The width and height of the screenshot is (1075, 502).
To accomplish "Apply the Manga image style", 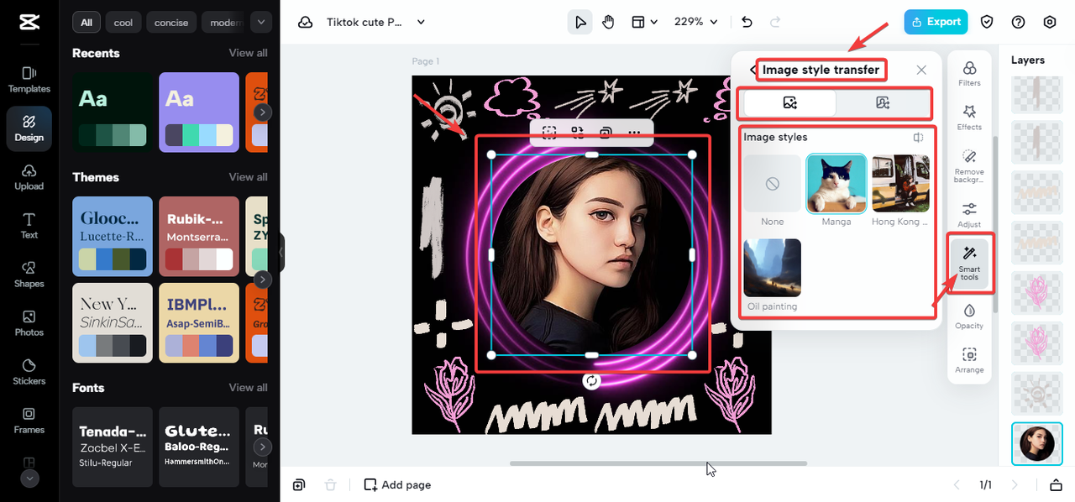I will [x=836, y=191].
